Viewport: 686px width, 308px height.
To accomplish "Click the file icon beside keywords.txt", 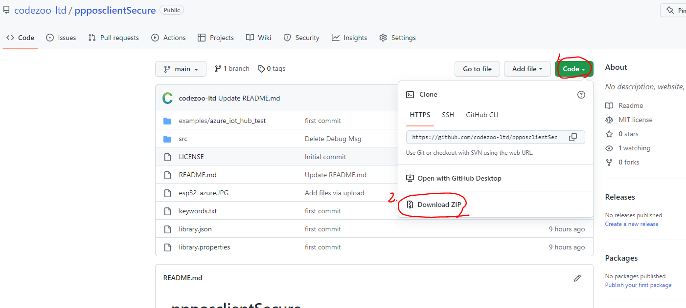I will click(167, 211).
